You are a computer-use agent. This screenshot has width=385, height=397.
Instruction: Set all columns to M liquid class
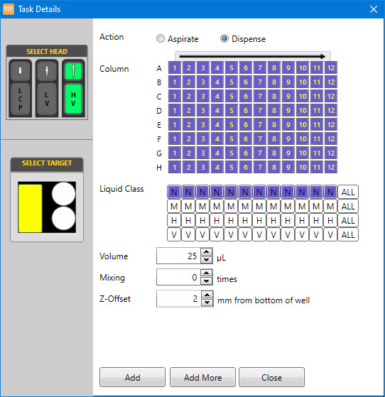(x=348, y=207)
